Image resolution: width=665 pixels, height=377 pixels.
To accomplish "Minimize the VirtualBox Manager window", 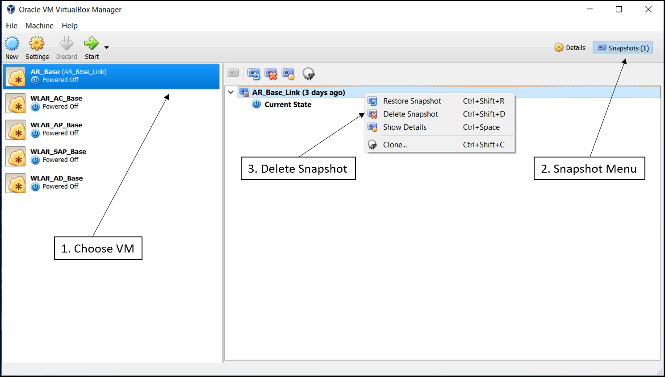I will [590, 9].
